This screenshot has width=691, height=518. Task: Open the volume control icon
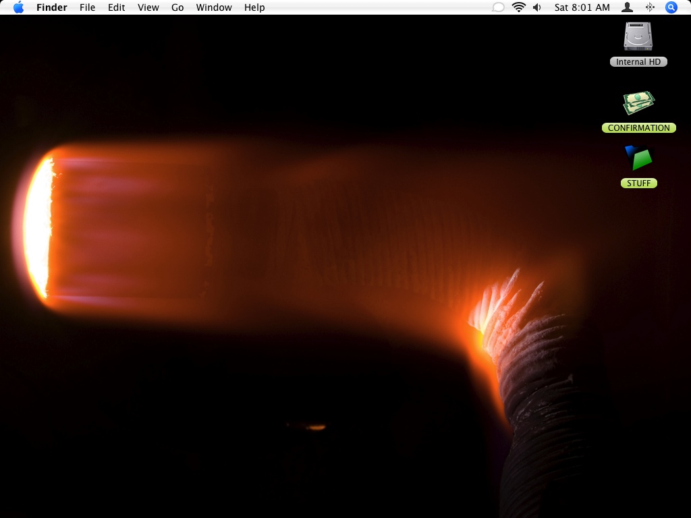tap(537, 7)
